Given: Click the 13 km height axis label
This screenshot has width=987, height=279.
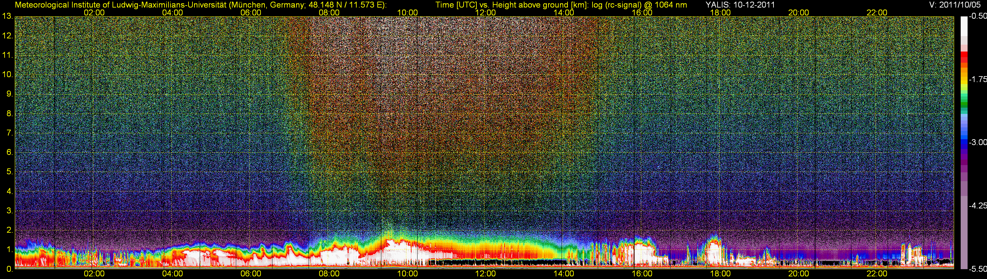Looking at the screenshot, I should point(8,16).
